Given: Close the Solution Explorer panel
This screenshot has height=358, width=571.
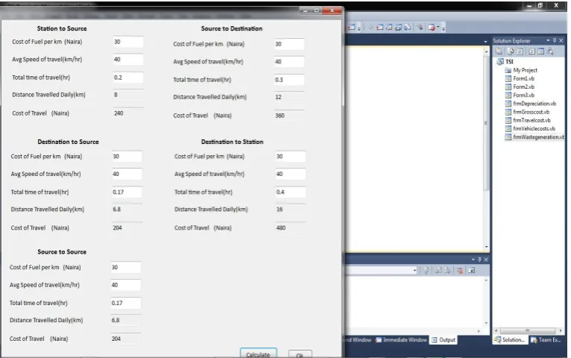Looking at the screenshot, I should 561,41.
